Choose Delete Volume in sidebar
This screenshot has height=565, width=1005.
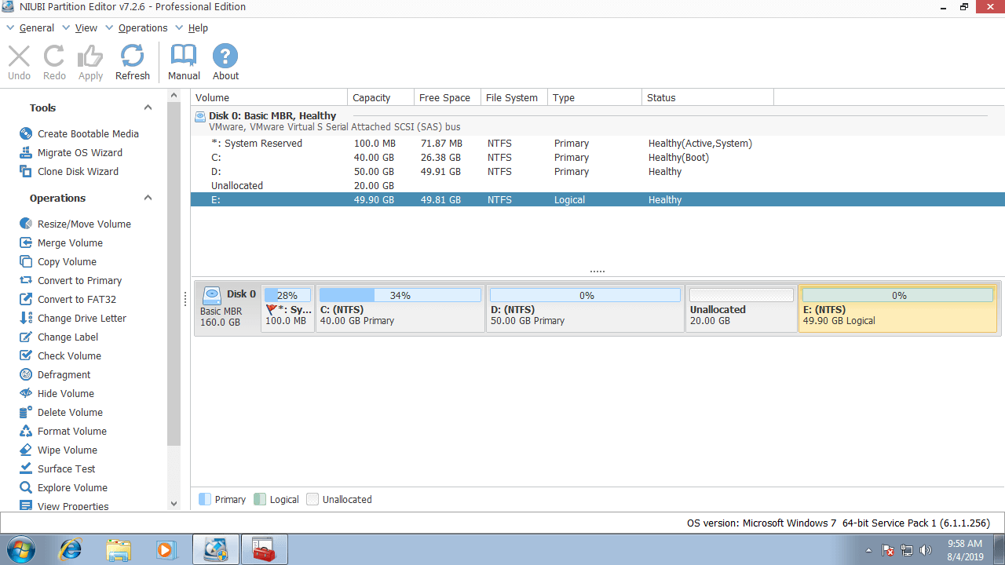click(x=69, y=413)
